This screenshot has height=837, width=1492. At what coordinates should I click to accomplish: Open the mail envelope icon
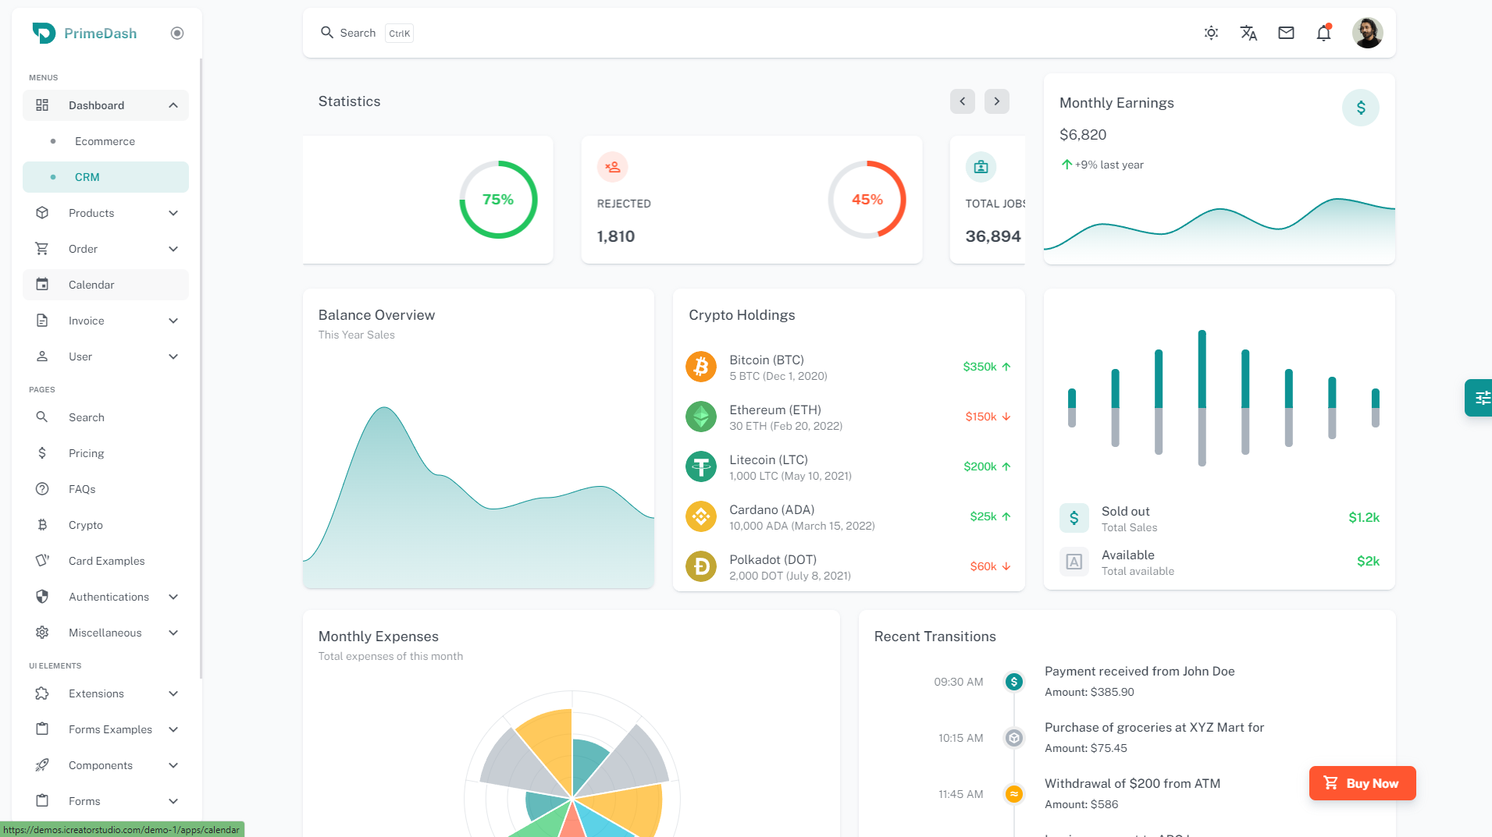[1286, 33]
